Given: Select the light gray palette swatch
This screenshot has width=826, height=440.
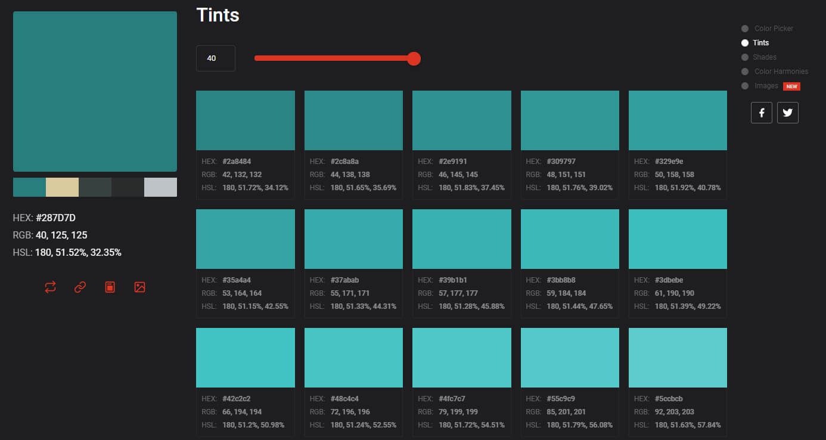Looking at the screenshot, I should coord(160,187).
